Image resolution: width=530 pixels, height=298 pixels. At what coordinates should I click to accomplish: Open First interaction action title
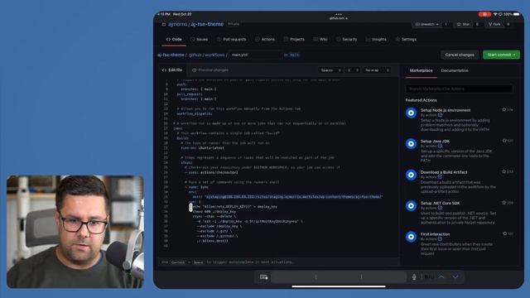[x=435, y=234]
